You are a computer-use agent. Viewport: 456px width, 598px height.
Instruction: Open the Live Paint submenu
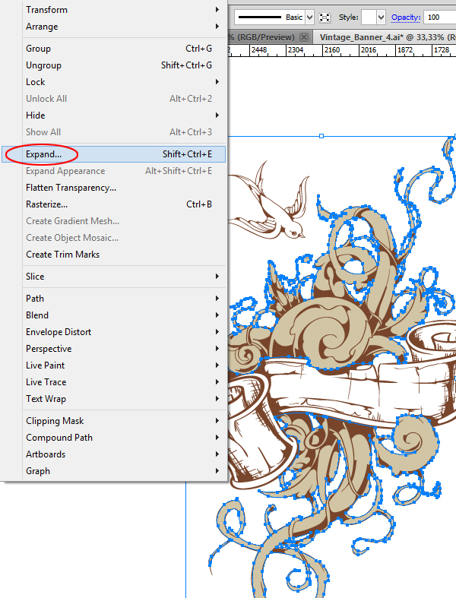113,365
